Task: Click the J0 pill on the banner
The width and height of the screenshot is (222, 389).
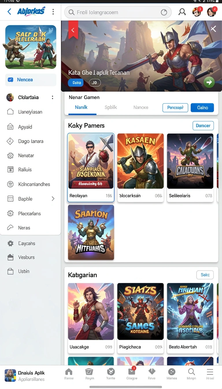Action: tap(95, 83)
